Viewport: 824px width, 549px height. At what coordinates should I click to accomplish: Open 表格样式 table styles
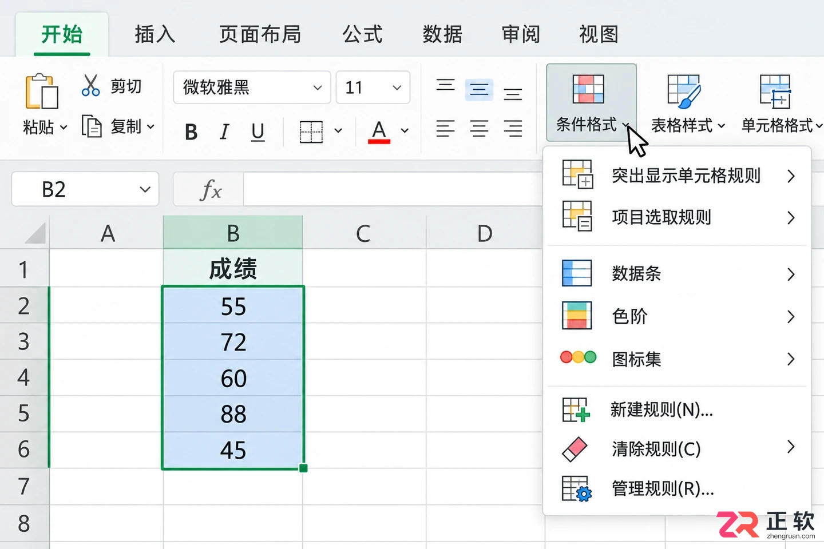pyautogui.click(x=688, y=103)
